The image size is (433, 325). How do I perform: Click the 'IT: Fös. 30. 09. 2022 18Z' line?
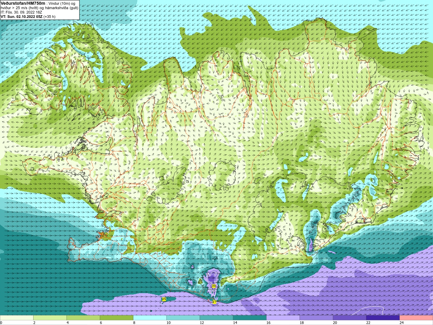[x=21, y=12]
